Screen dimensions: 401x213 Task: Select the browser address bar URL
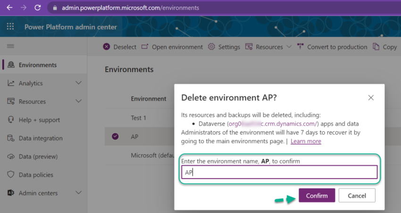(x=130, y=8)
